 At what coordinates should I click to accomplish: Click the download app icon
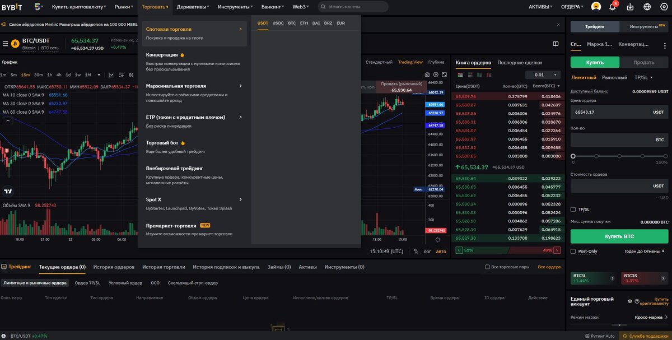pos(631,7)
